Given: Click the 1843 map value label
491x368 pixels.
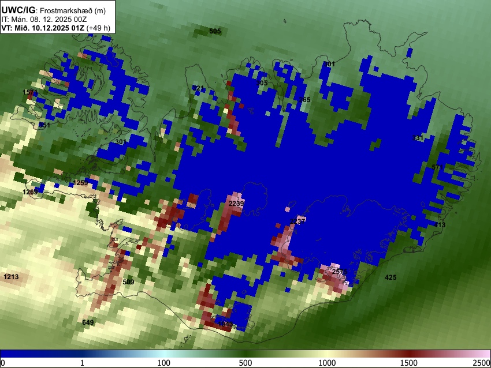Looking at the screenshot, I should click(225, 324).
